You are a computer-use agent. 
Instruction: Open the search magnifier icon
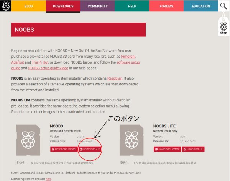223,6
